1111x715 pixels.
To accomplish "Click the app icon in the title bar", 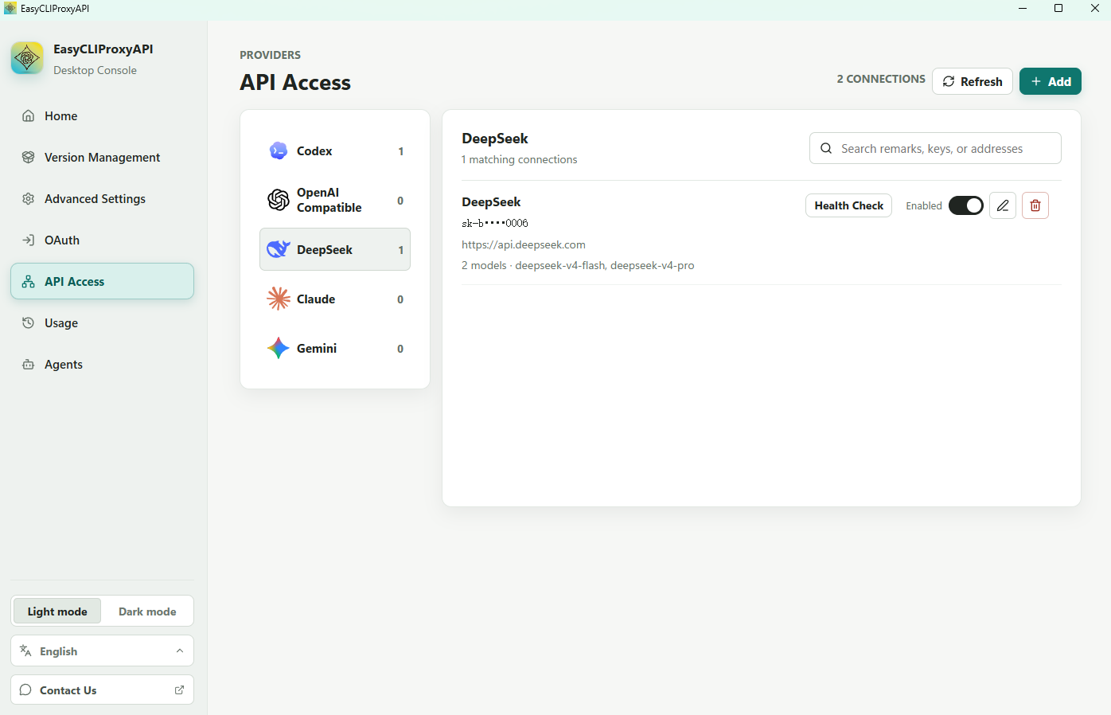I will tap(10, 8).
